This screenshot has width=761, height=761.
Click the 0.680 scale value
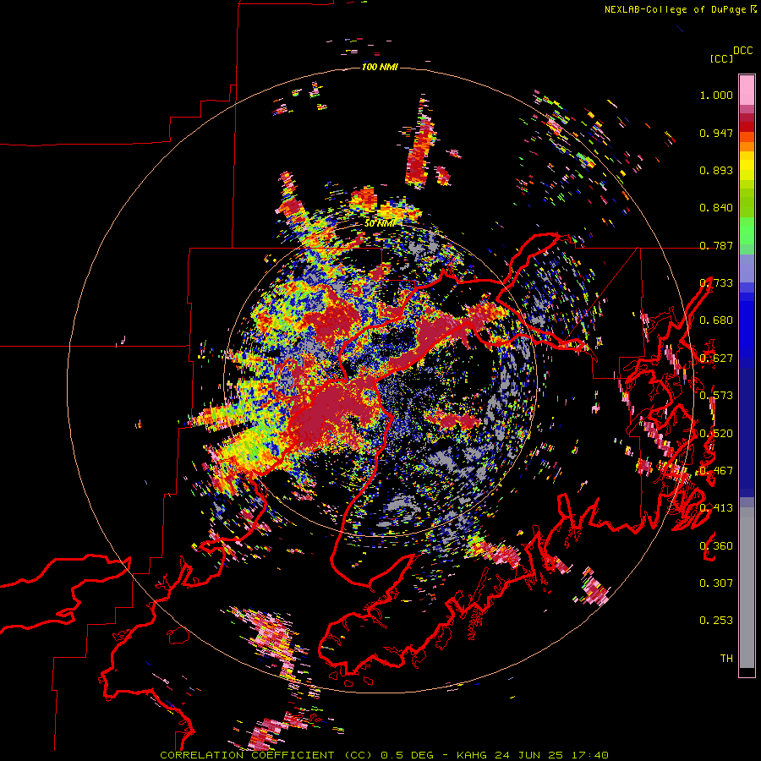pyautogui.click(x=716, y=320)
